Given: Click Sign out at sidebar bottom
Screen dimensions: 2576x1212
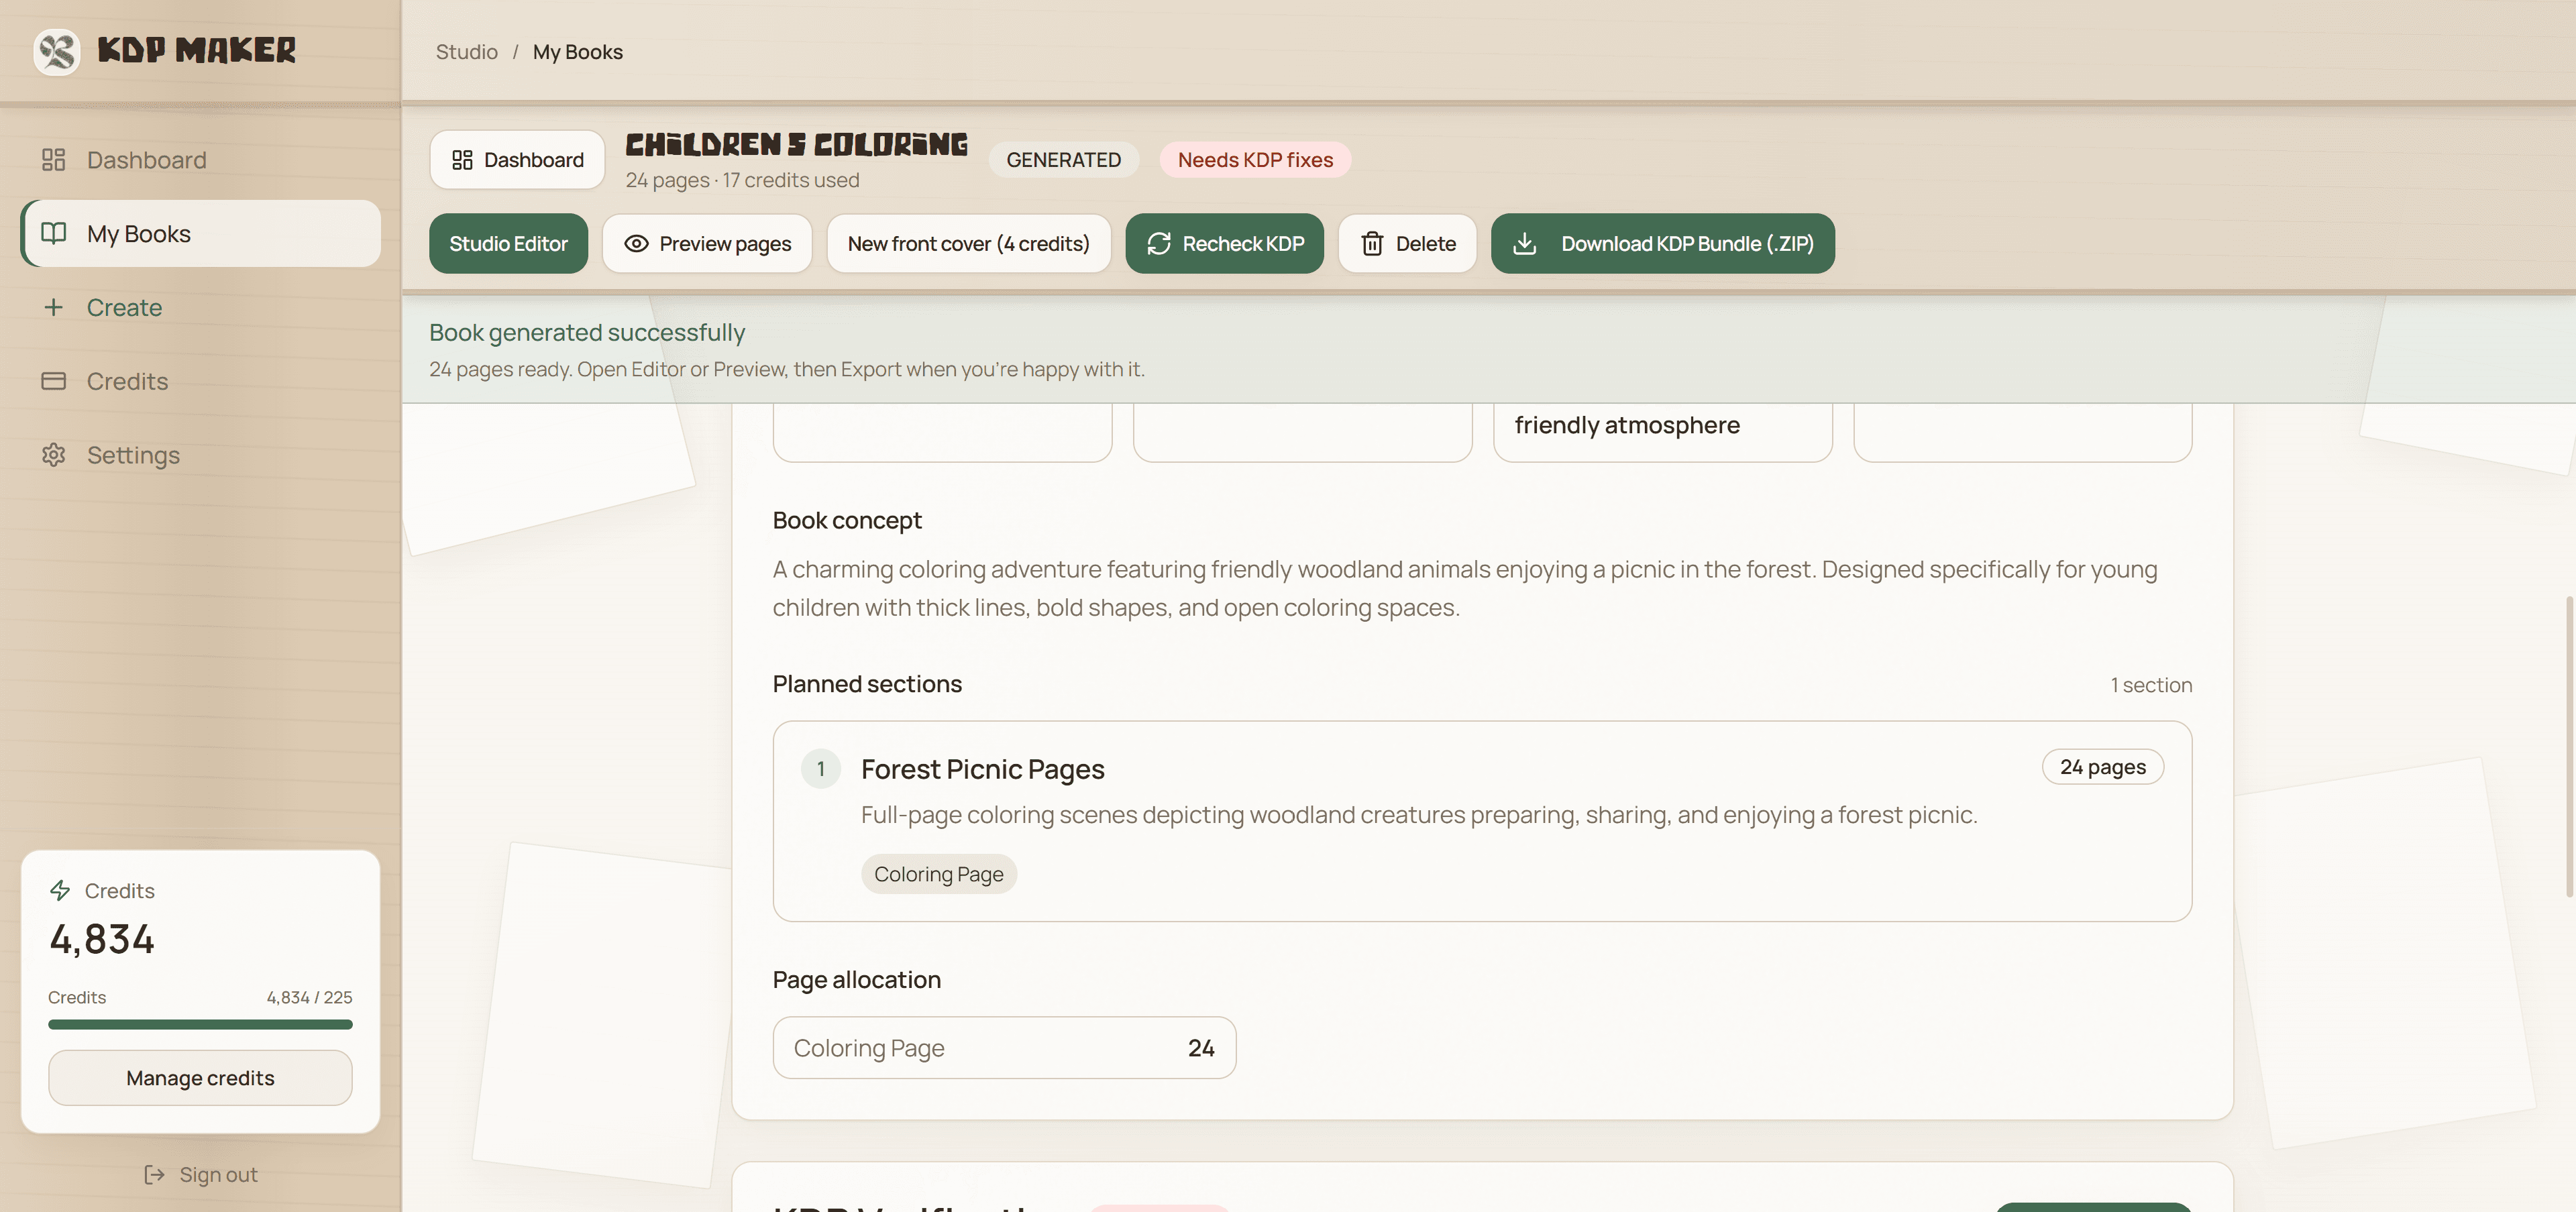Looking at the screenshot, I should [x=200, y=1174].
